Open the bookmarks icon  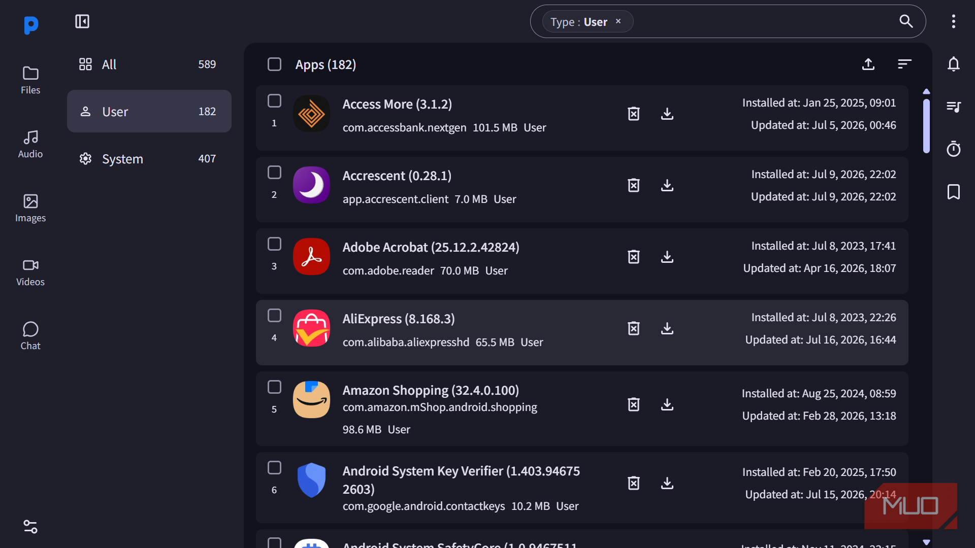pos(954,192)
